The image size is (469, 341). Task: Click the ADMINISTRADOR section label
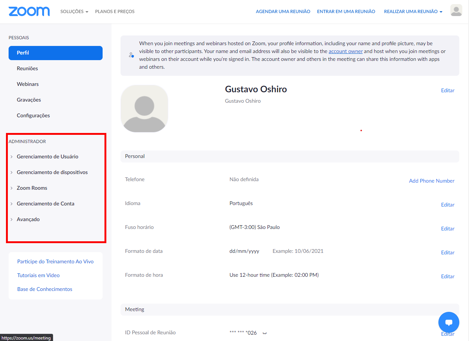pyautogui.click(x=27, y=142)
